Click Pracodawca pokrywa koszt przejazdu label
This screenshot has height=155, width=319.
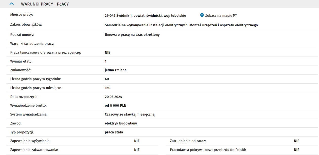tap(208, 150)
